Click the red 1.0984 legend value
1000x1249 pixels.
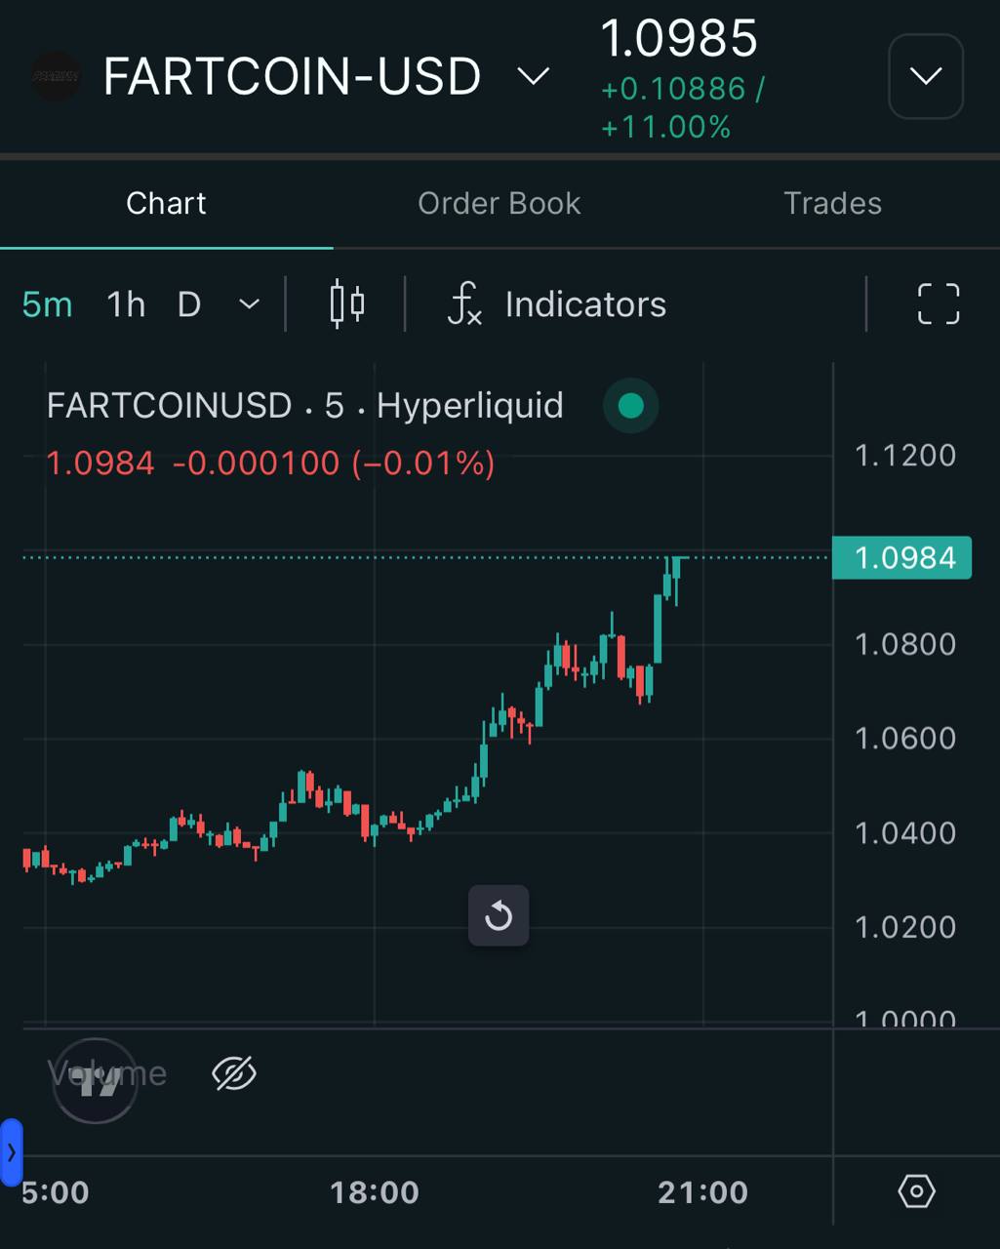tap(100, 463)
